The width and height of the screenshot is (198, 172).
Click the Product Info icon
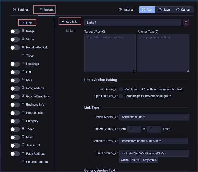click(23, 112)
